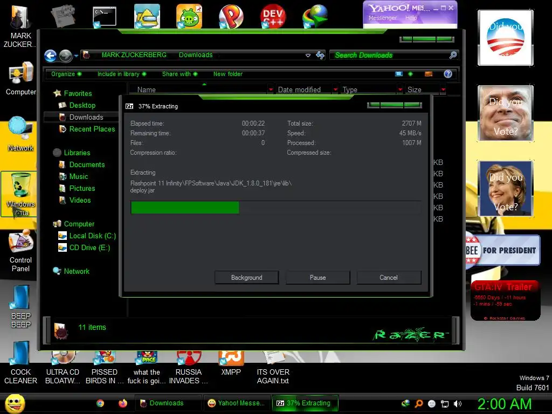Open XMPP desktop shortcut
The height and width of the screenshot is (414, 552).
click(231, 364)
